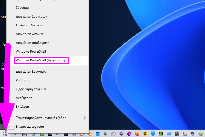
Task: Choose Αναζήτηση from the menu
Action: [48, 98]
